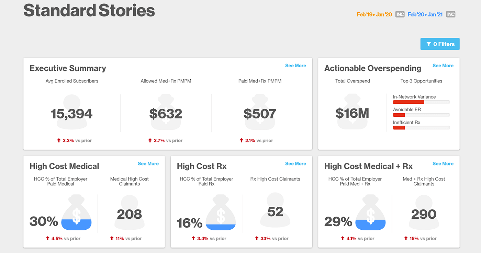Click the Avoidable ER opportunity bar

coord(421,115)
